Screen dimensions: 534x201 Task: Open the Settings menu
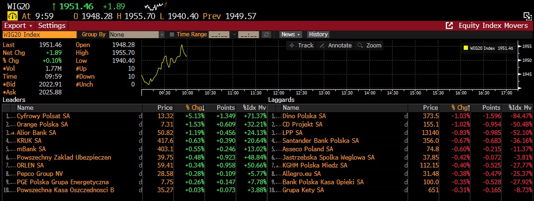(x=52, y=26)
